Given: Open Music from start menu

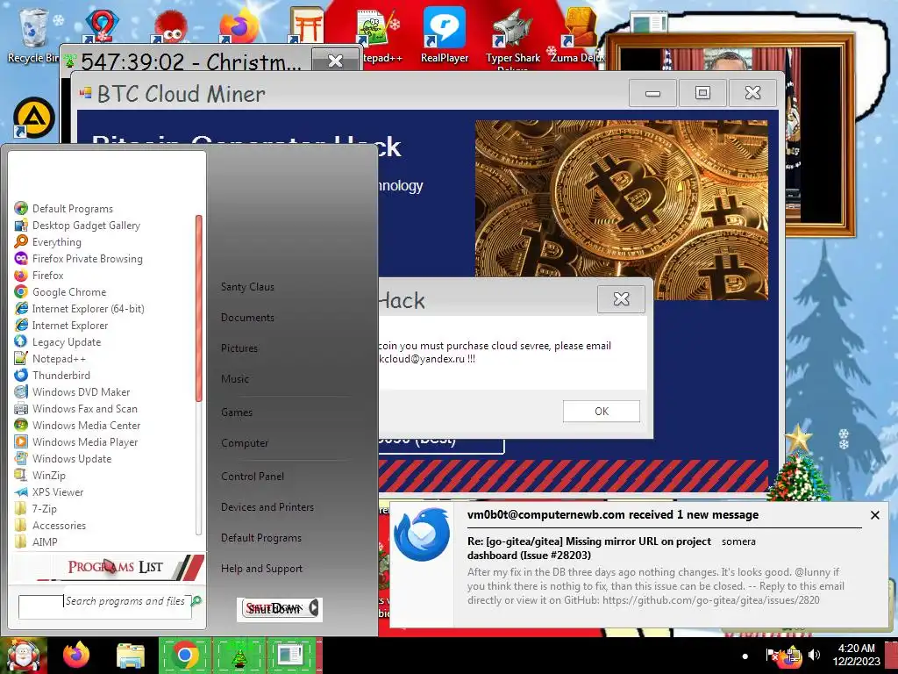Looking at the screenshot, I should 235,379.
